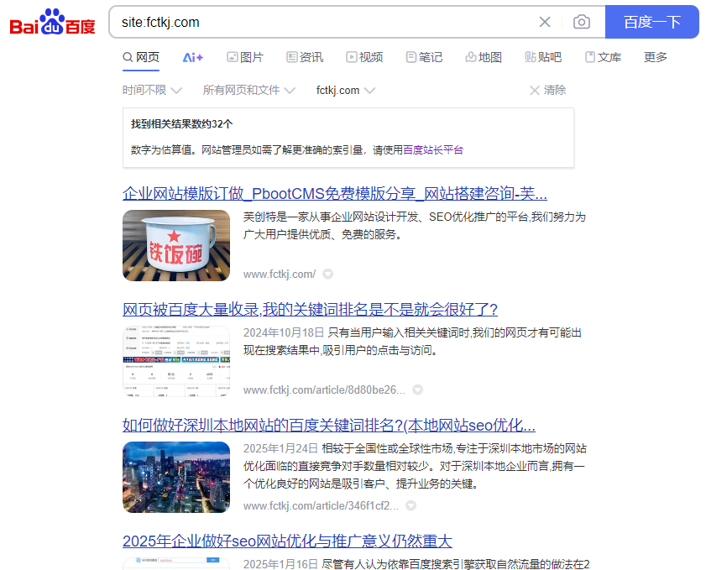Switch to 视频 tab
This screenshot has width=727, height=570.
coord(364,57)
